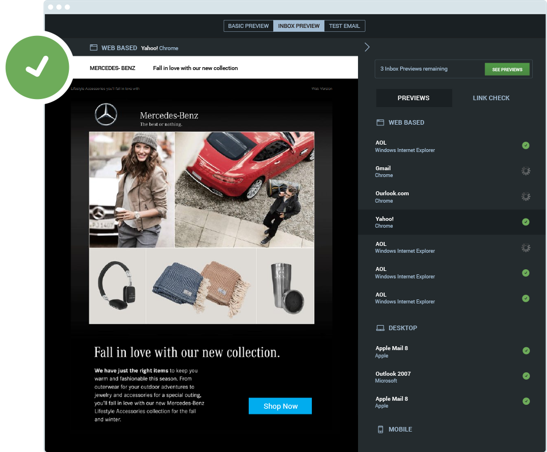547x452 pixels.
Task: Open the Previews panel tab
Action: 414,98
